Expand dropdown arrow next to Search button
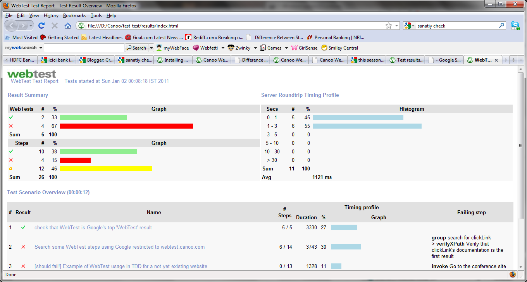527x282 pixels. coord(151,48)
